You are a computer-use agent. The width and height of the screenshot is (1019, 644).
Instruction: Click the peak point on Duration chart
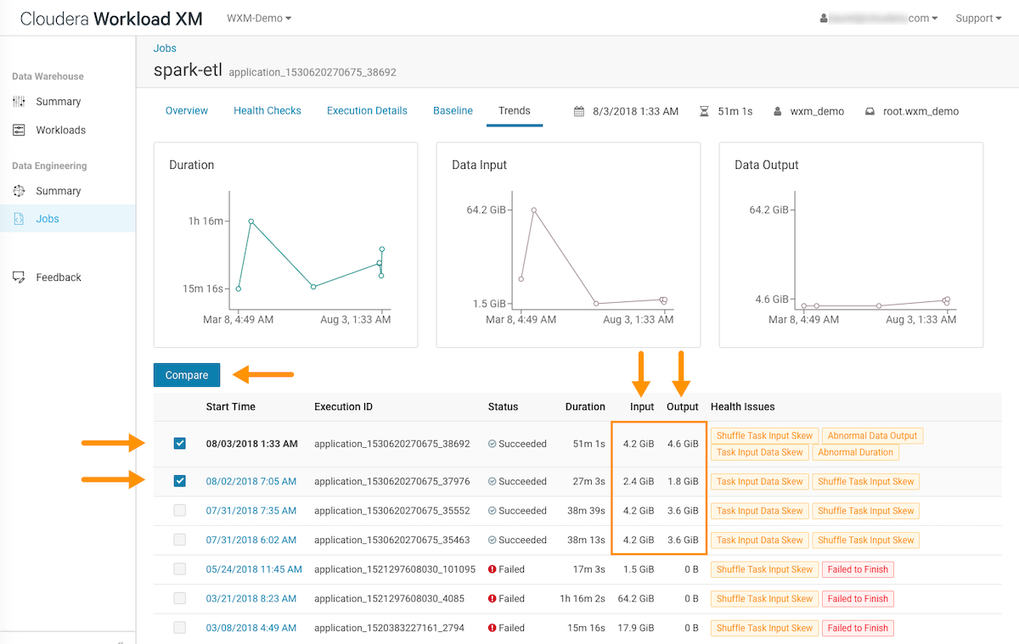click(251, 221)
